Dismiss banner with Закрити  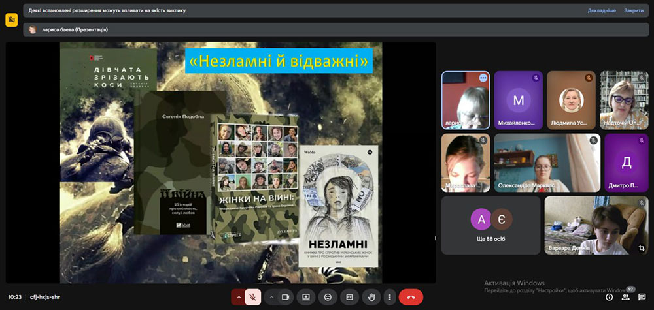(634, 11)
